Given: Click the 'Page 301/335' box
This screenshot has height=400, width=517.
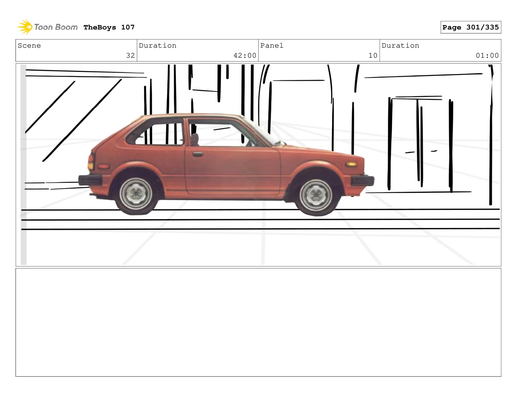Looking at the screenshot, I should (x=471, y=27).
